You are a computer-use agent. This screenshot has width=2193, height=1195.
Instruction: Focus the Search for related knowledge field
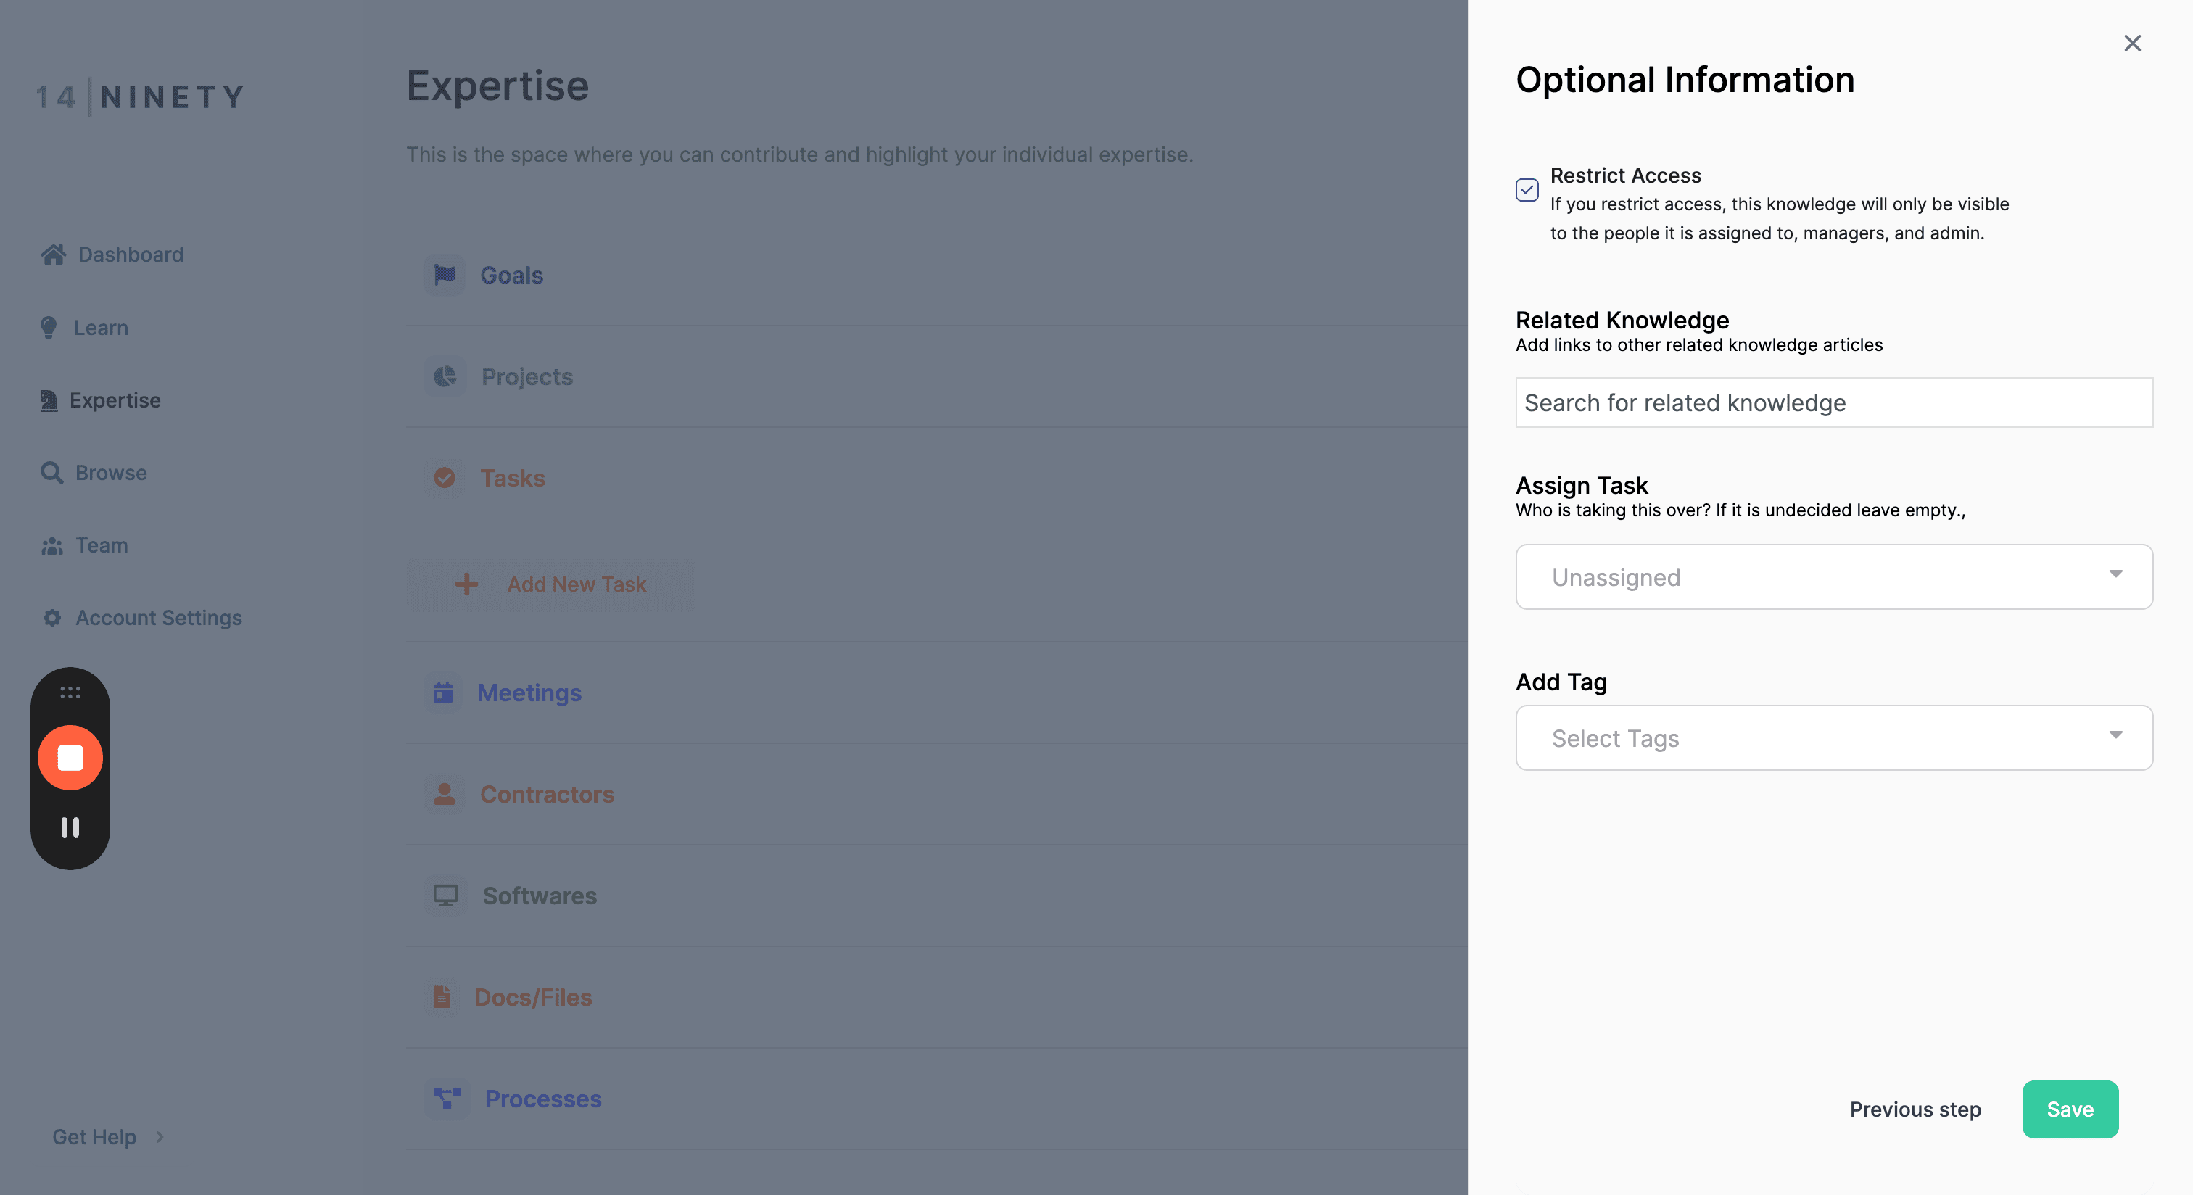(1834, 402)
